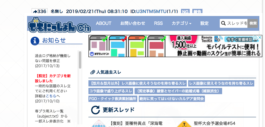
Task: Open 設定 in the navigation bar
Action: point(205,23)
